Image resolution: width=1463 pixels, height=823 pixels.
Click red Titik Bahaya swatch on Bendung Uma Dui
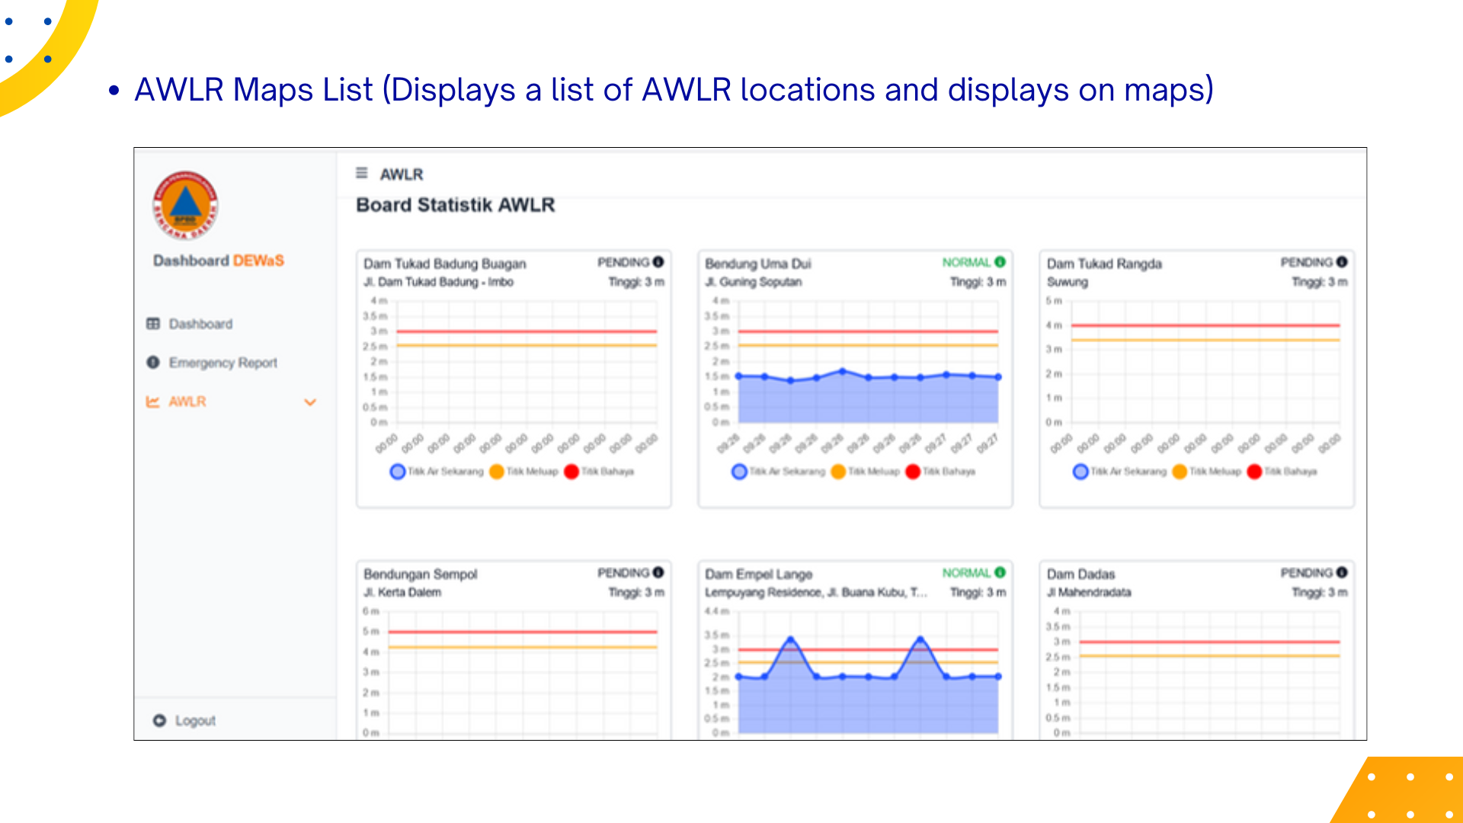pyautogui.click(x=913, y=472)
